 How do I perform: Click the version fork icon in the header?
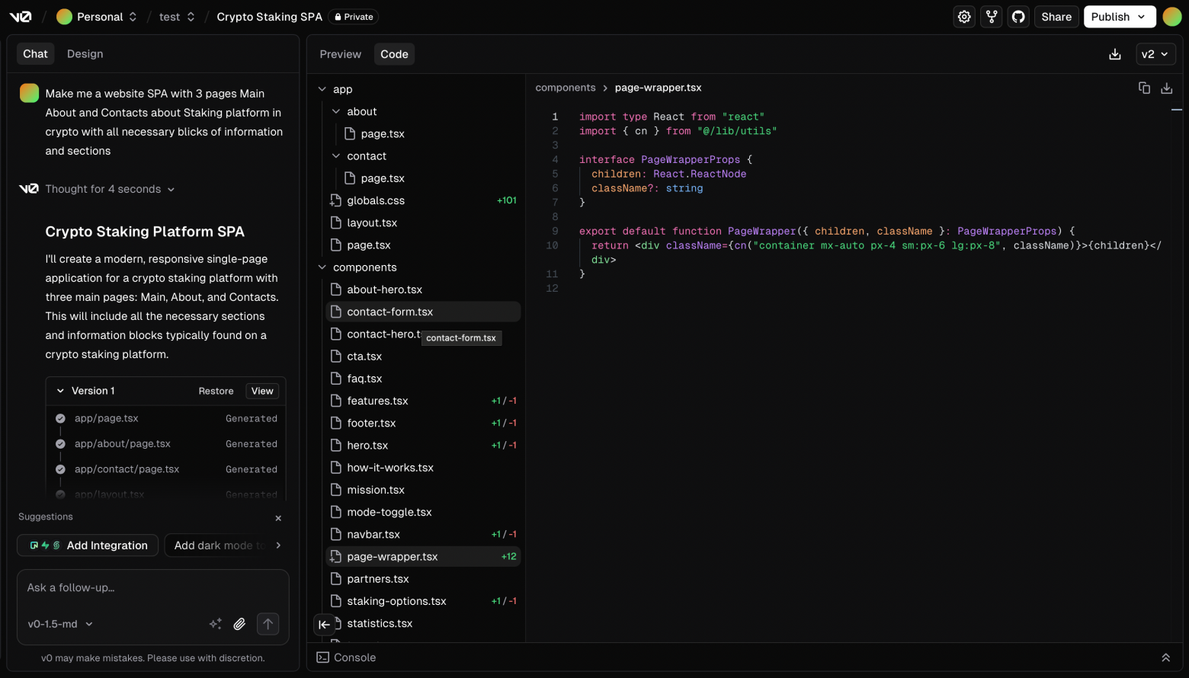[991, 16]
